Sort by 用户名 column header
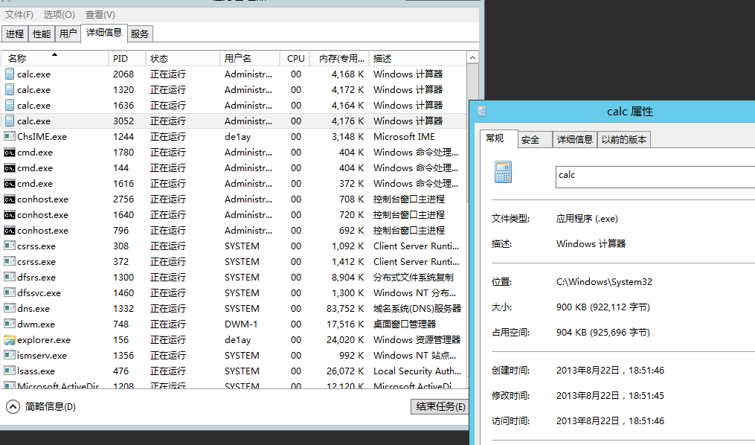 249,58
